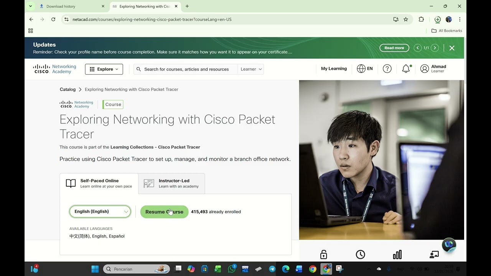The image size is (491, 276).
Task: Open Ahmad's profile menu
Action: coord(433,69)
